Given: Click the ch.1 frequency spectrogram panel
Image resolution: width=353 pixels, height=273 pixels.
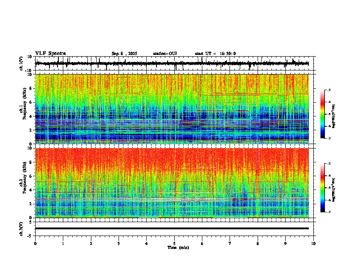Looking at the screenshot, I should tap(172, 109).
